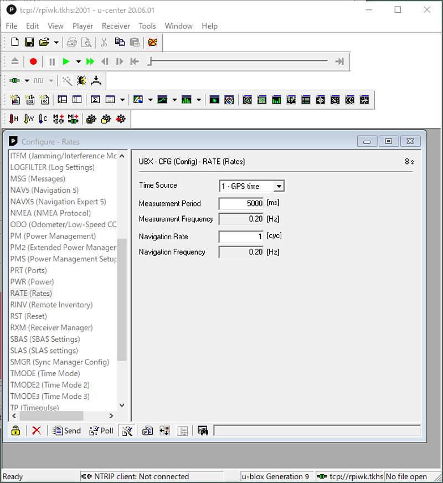Open the dropdown arrow beside chart view icon

click(x=174, y=100)
